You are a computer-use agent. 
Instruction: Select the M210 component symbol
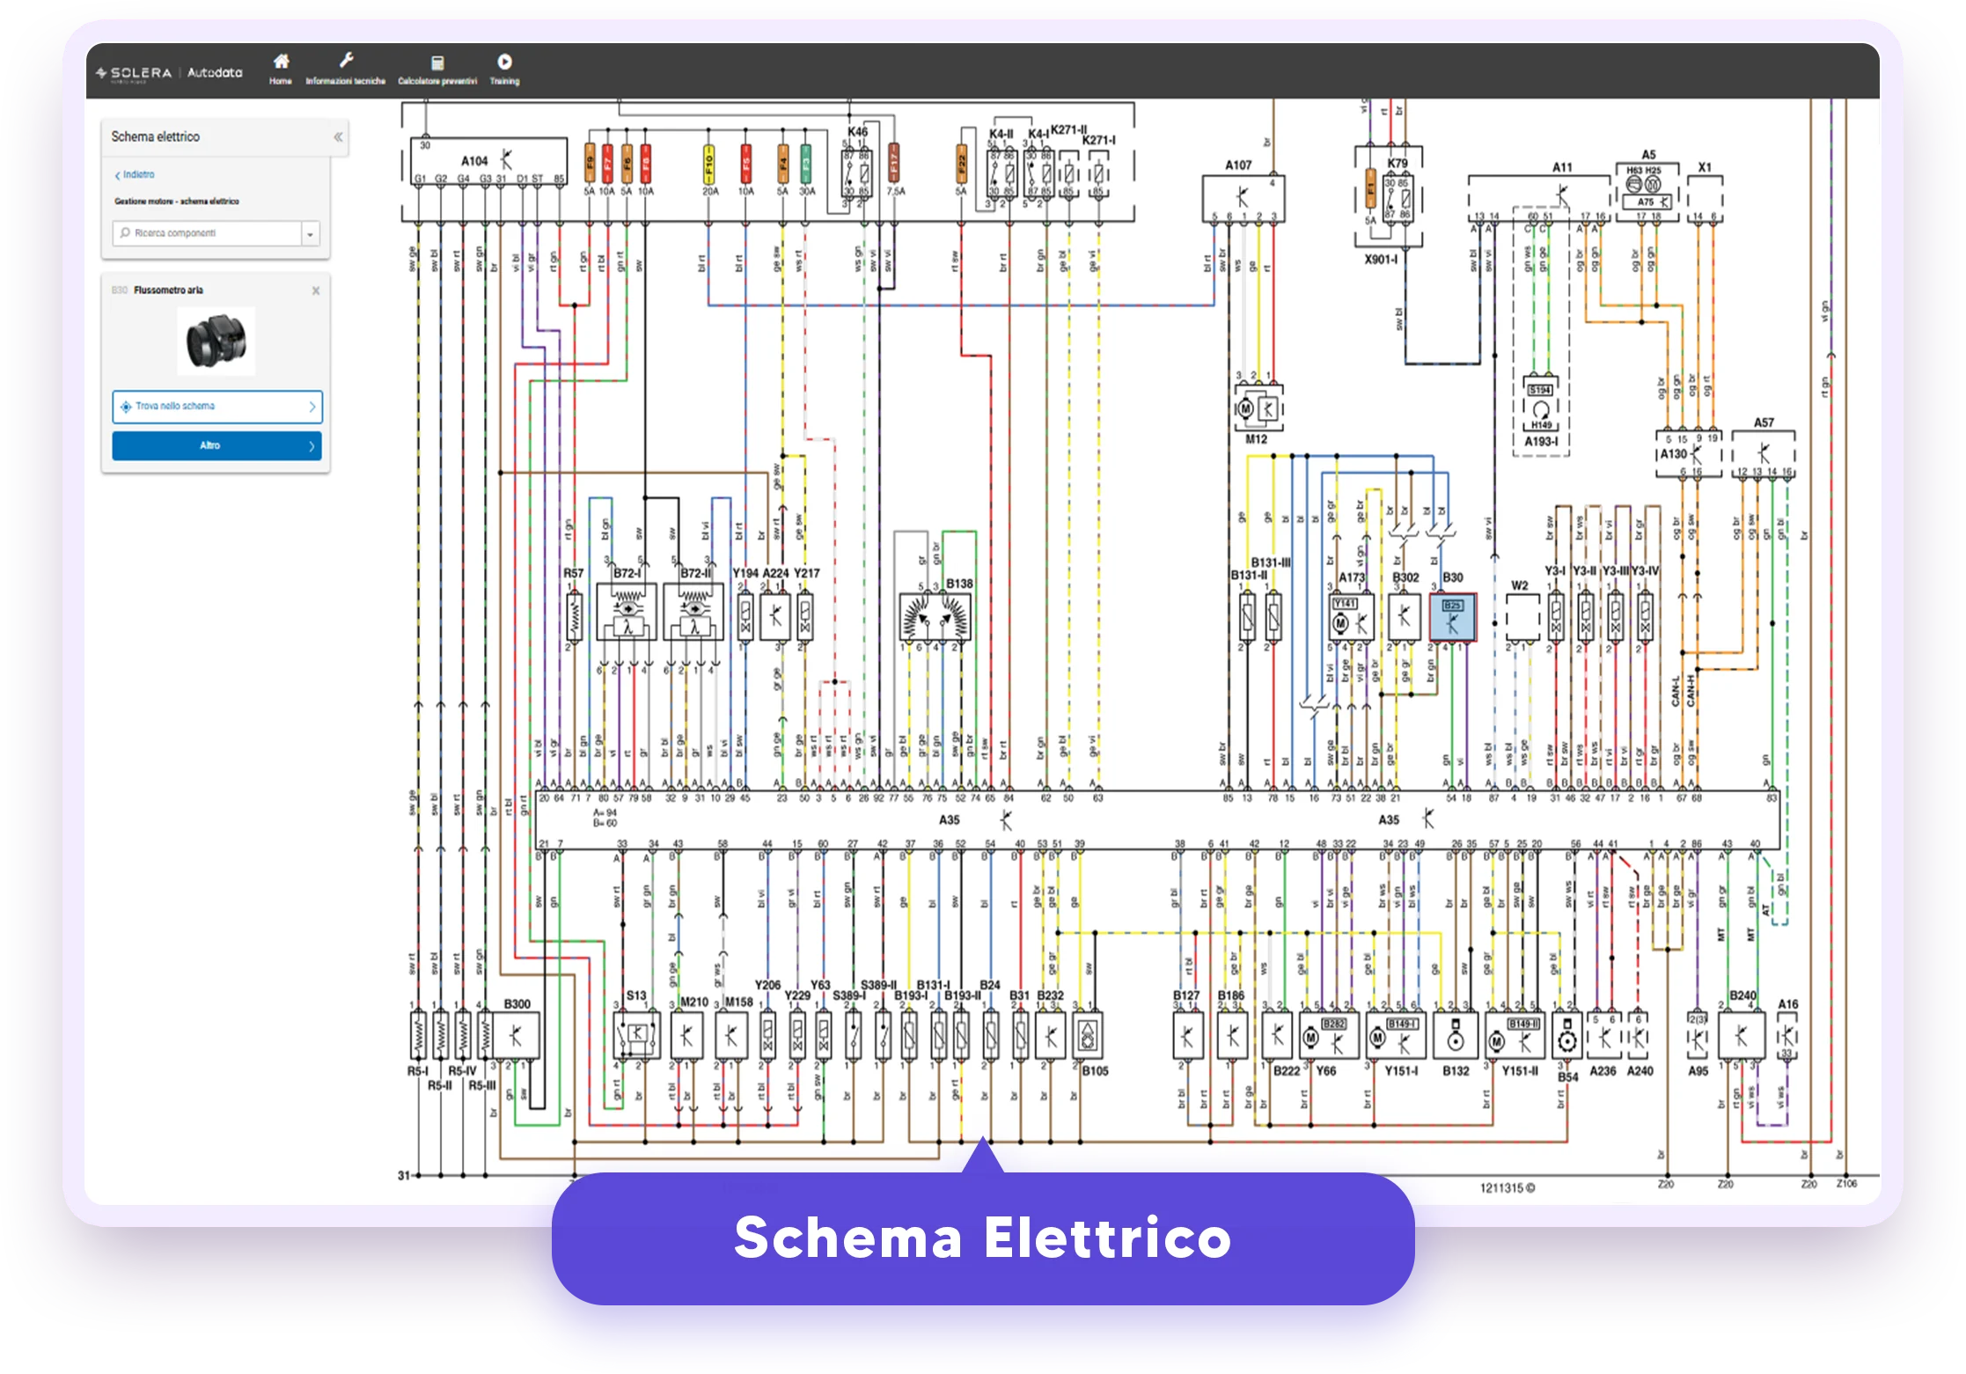click(x=686, y=1036)
